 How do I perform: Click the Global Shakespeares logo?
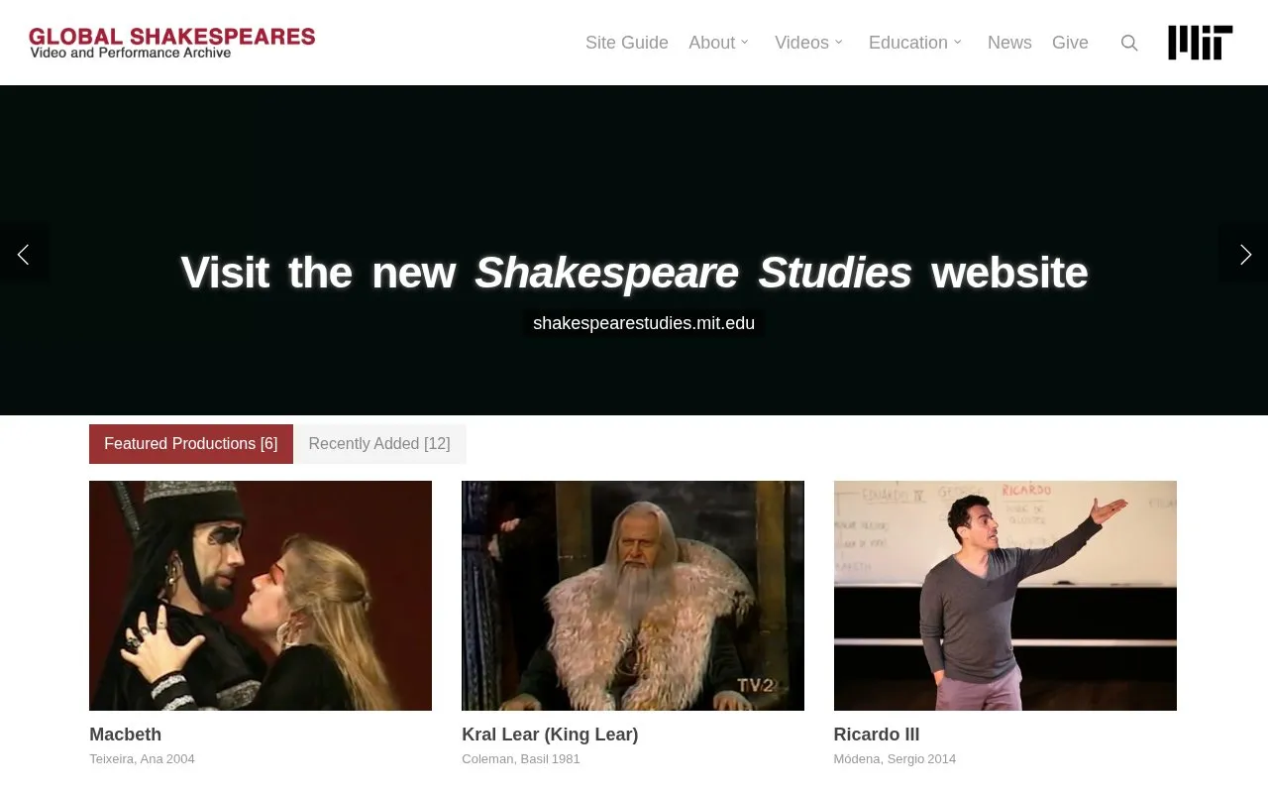point(172,43)
